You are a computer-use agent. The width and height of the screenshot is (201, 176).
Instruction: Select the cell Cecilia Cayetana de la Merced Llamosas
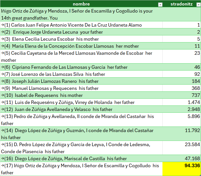pyautogui.click(x=81, y=56)
